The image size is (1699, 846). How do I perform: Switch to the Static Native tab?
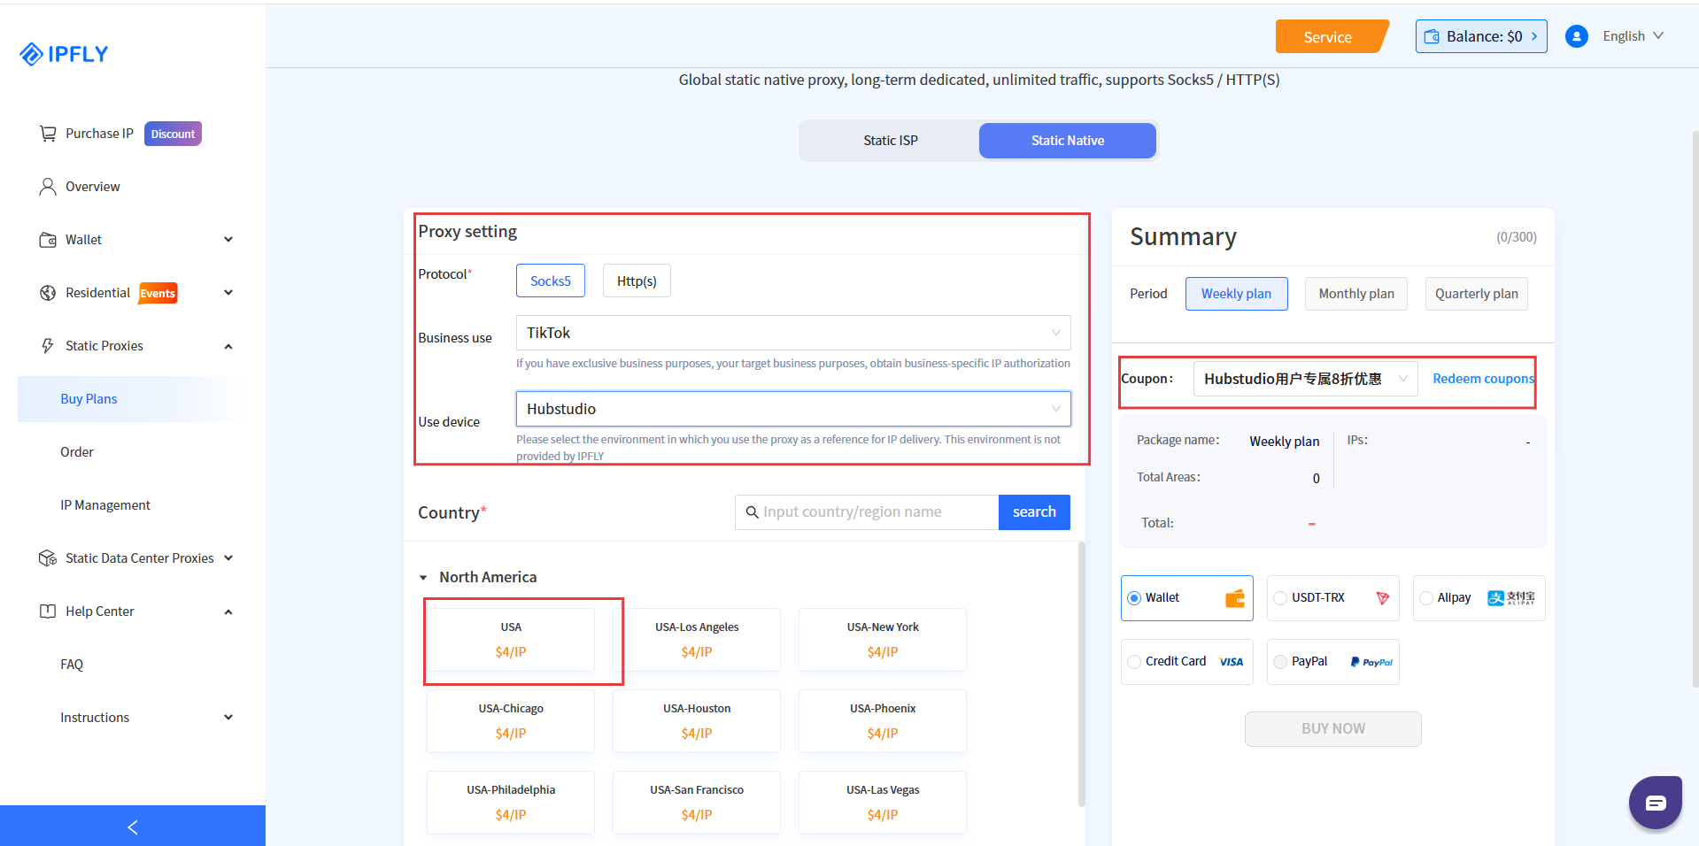[1068, 141]
